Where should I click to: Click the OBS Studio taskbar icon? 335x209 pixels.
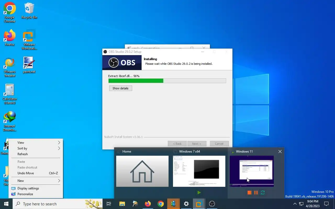[212, 204]
